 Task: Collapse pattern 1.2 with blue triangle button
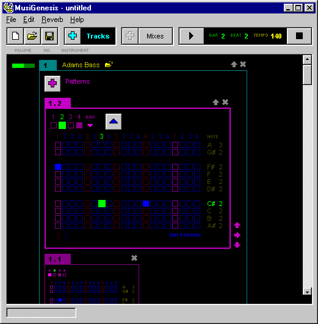tap(114, 122)
